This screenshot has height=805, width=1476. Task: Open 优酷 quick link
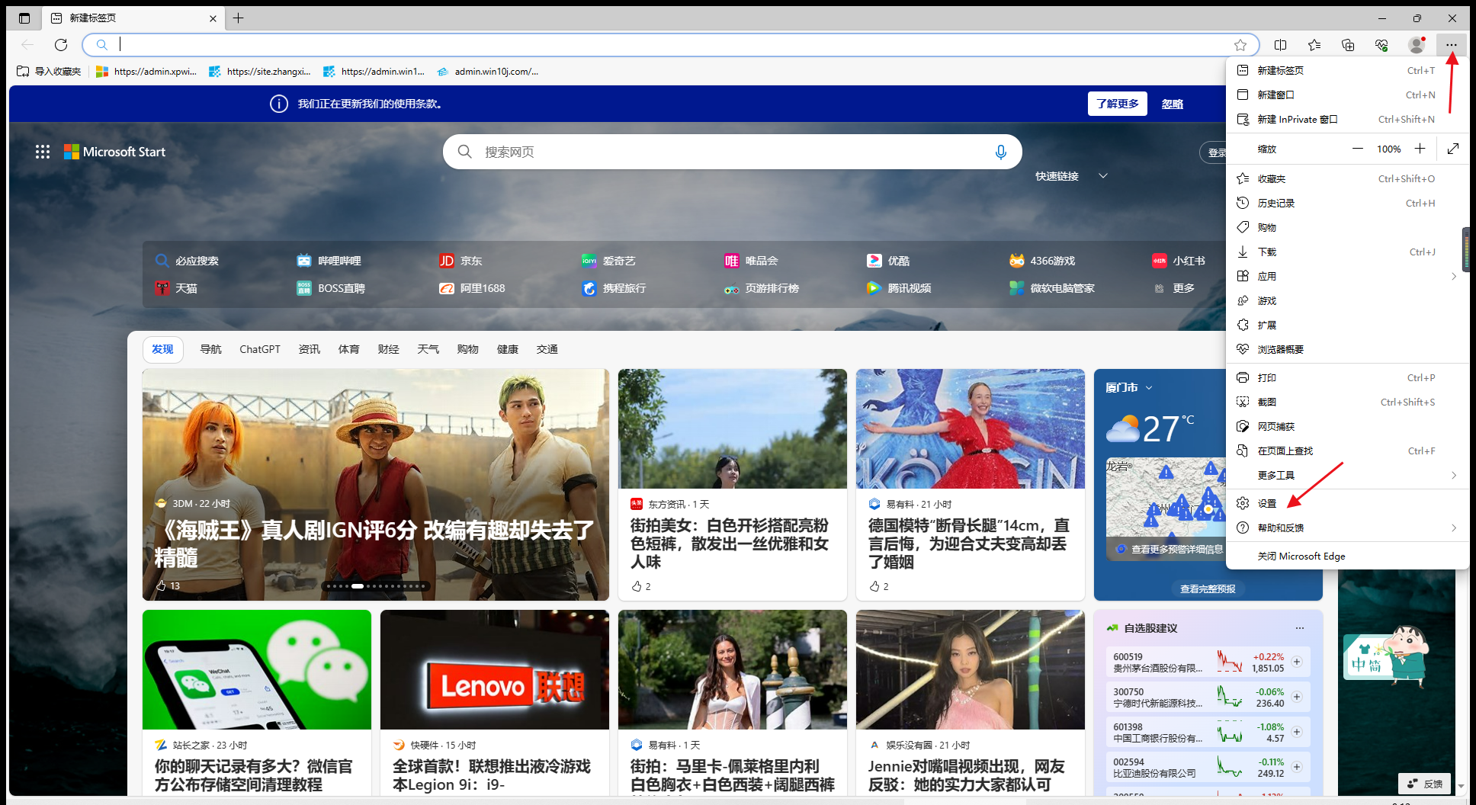click(x=888, y=261)
